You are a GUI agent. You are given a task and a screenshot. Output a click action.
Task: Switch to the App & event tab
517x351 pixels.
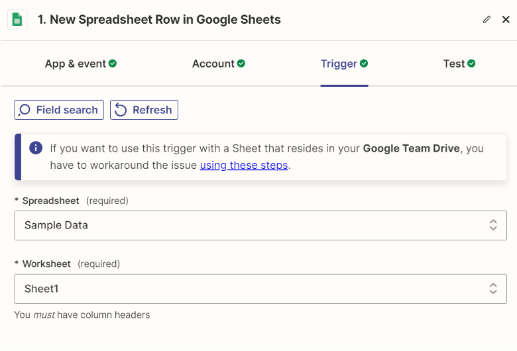pyautogui.click(x=76, y=64)
